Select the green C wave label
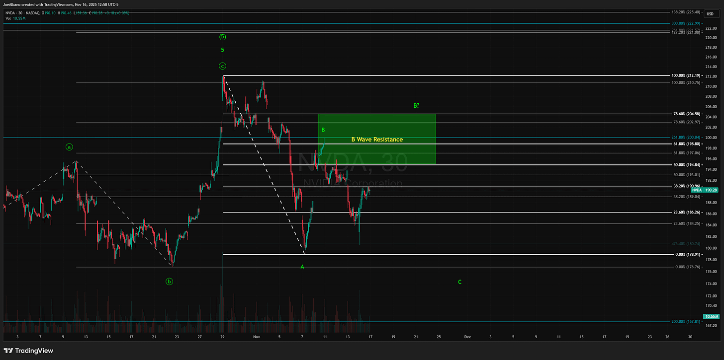This screenshot has width=724, height=360. pyautogui.click(x=459, y=282)
